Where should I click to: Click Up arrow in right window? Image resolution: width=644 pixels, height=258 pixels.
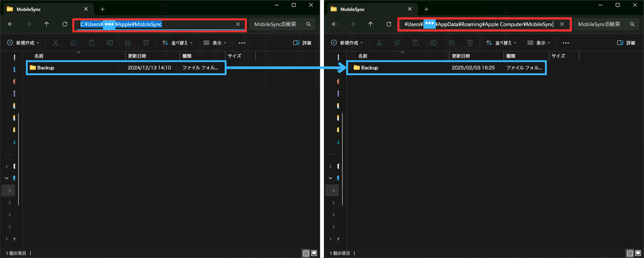[x=370, y=24]
